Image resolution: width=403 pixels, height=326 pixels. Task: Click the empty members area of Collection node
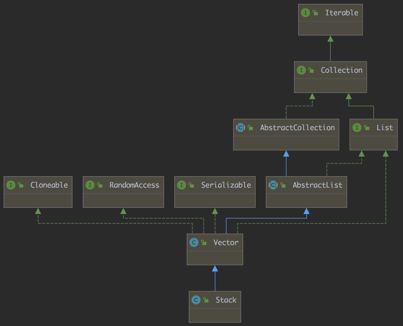click(330, 86)
